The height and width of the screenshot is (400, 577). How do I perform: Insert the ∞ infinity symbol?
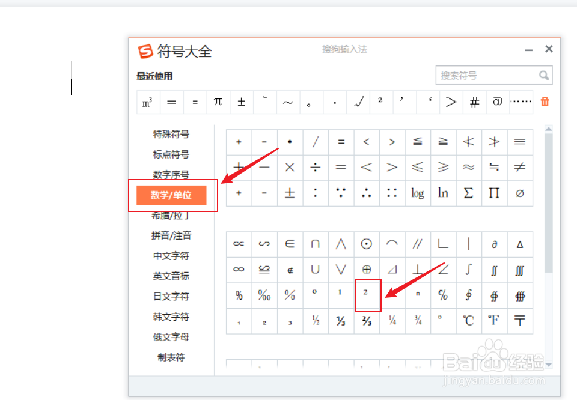(238, 269)
